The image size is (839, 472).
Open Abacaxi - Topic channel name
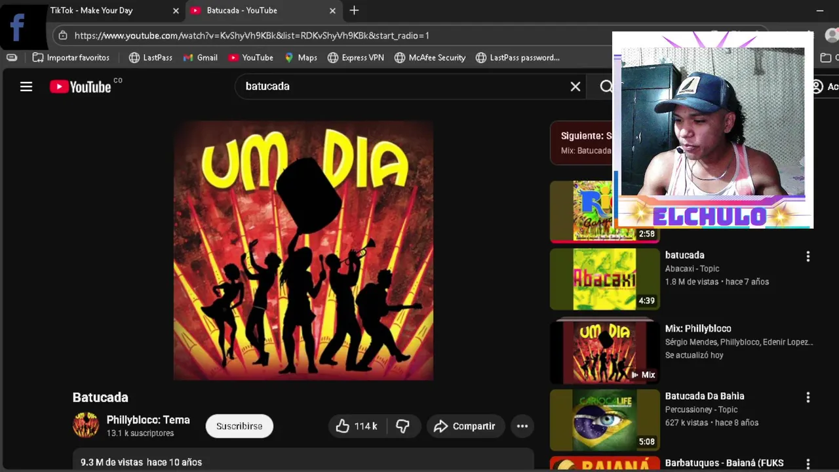pos(692,269)
